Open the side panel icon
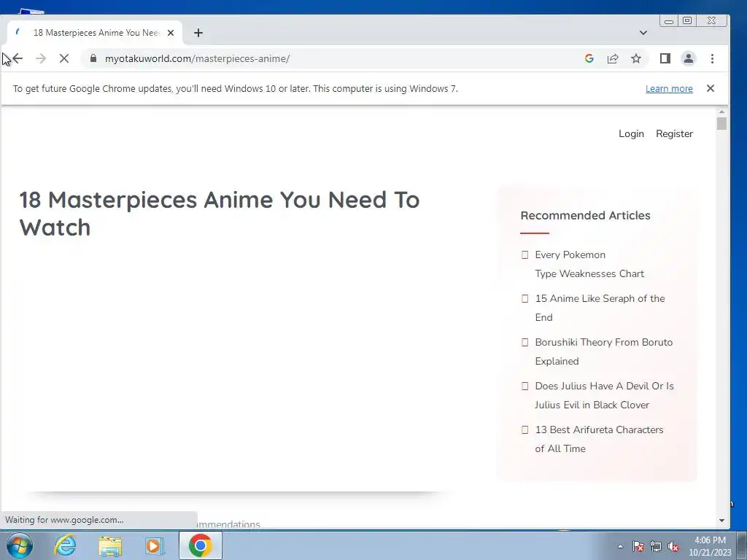The height and width of the screenshot is (560, 747). tap(665, 58)
